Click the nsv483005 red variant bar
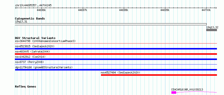 click(x=116, y=54)
